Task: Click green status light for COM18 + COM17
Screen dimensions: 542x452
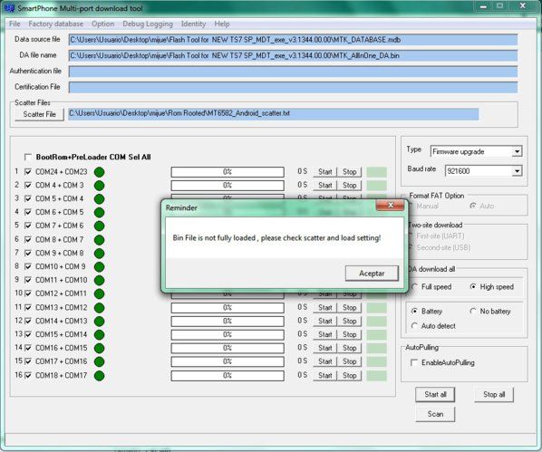Action: click(x=99, y=376)
